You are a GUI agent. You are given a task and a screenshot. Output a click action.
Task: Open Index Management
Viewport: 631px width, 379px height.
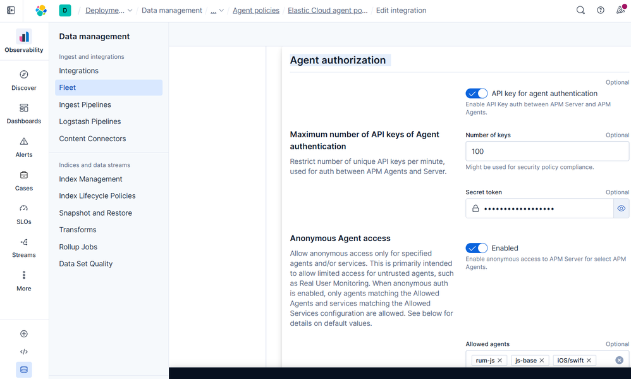tap(90, 179)
